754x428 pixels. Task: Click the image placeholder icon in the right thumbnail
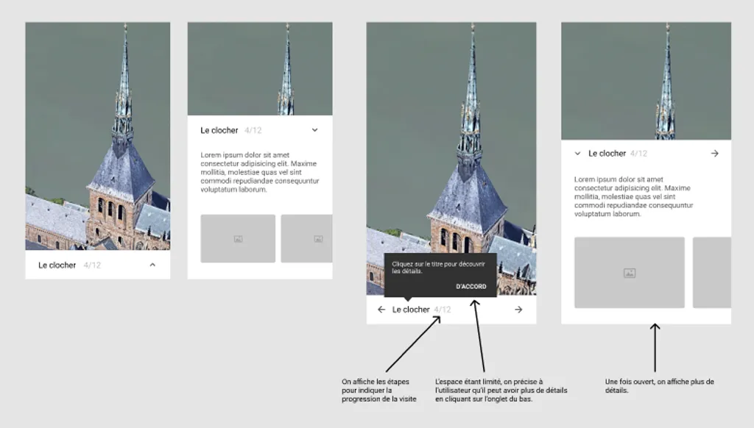(318, 238)
